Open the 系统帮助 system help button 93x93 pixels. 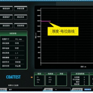click(x=21, y=26)
